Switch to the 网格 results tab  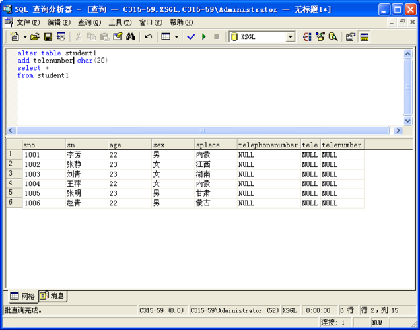click(x=22, y=296)
